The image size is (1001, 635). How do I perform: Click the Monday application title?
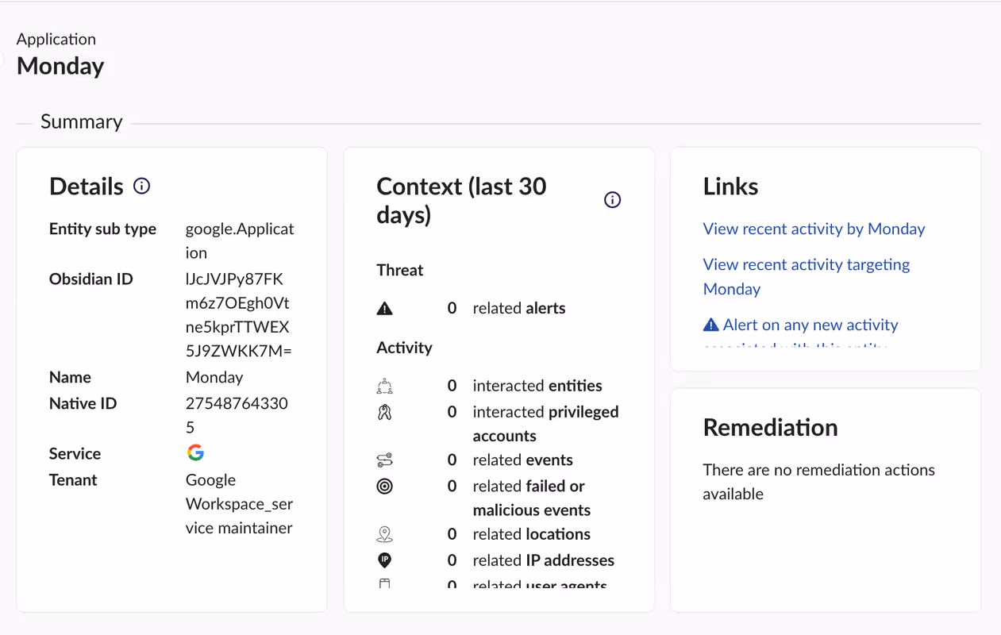pos(60,66)
